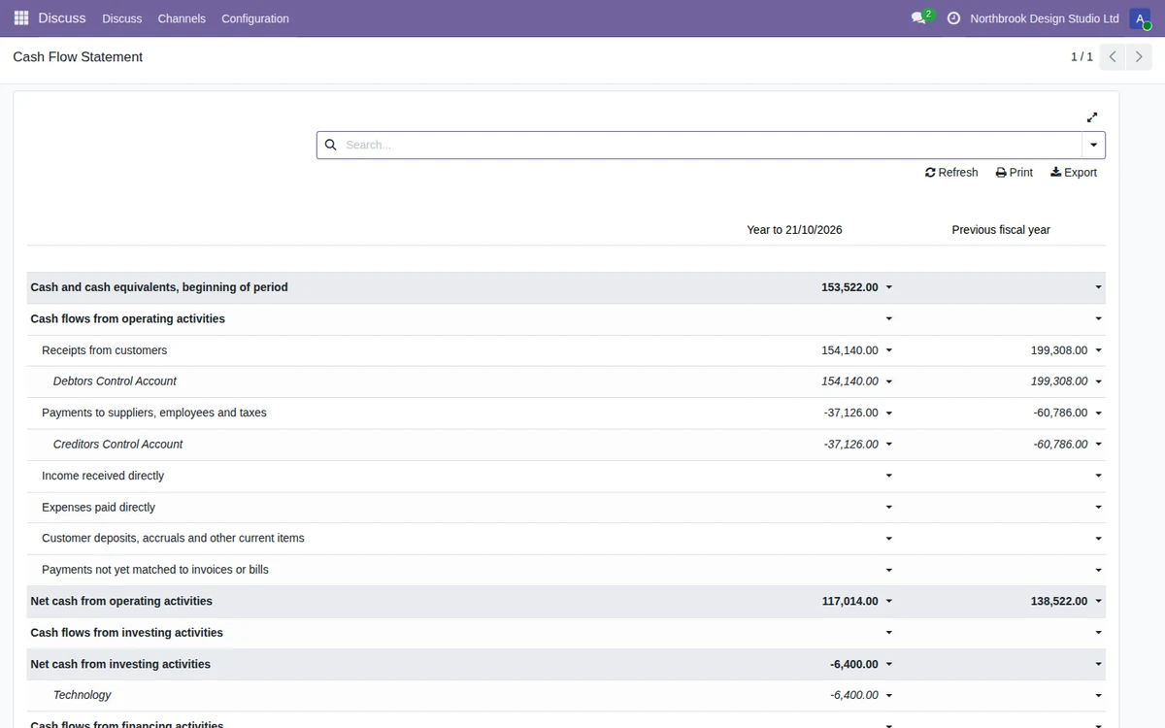The width and height of the screenshot is (1165, 728).
Task: Click the Discuss app title
Action: pos(62,18)
